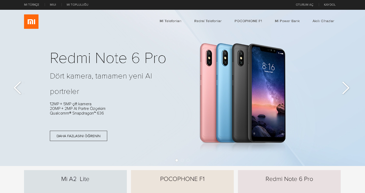Click the orange Mi logo

click(31, 22)
